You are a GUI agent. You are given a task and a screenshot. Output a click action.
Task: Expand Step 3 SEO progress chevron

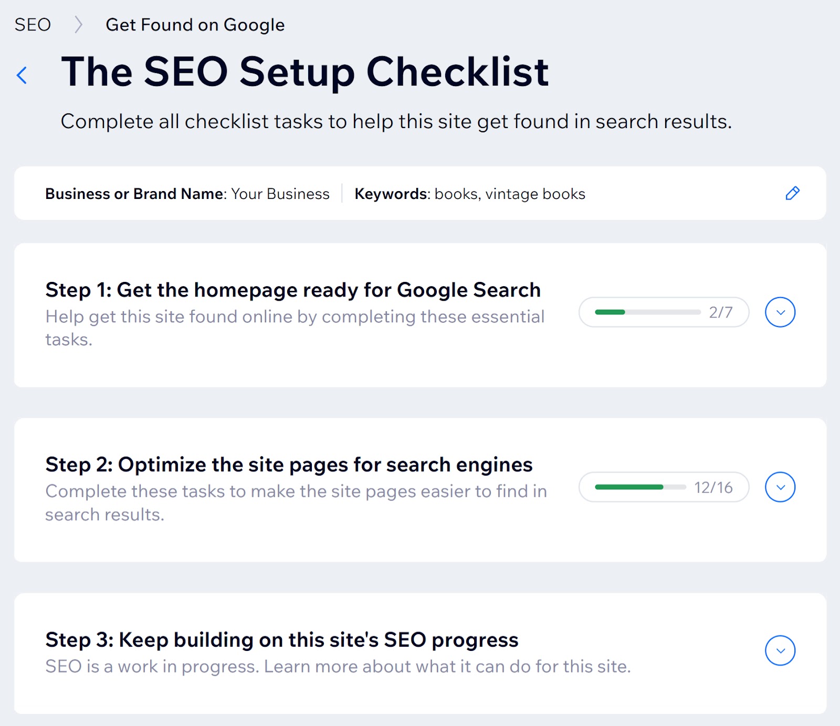click(780, 650)
